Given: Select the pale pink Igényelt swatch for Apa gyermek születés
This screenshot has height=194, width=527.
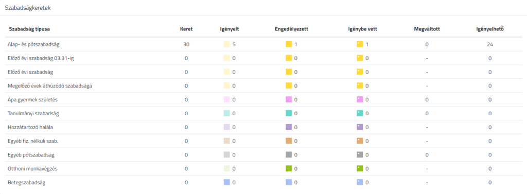Looking at the screenshot, I should coord(226,99).
